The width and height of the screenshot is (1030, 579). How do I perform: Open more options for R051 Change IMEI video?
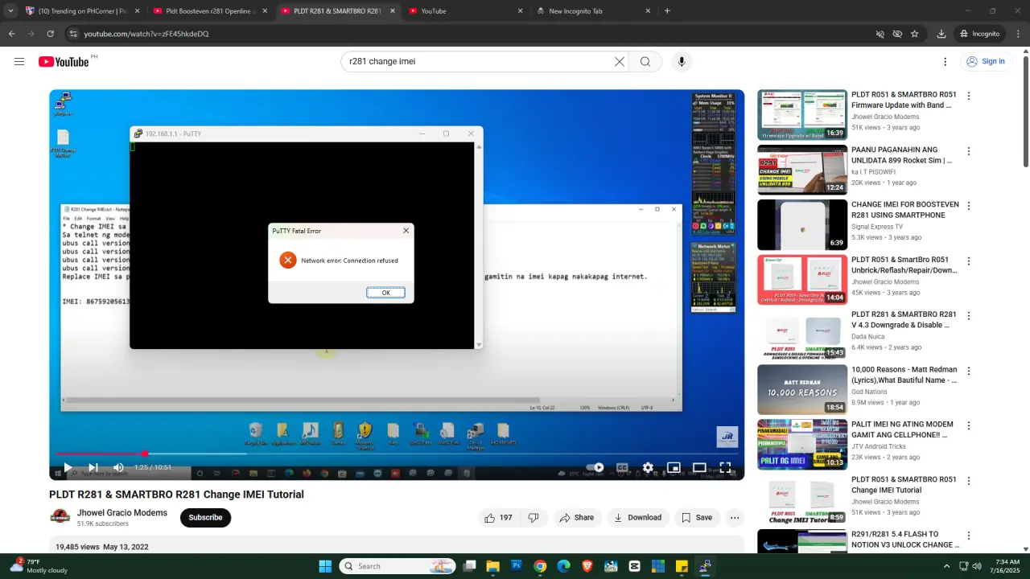969,481
